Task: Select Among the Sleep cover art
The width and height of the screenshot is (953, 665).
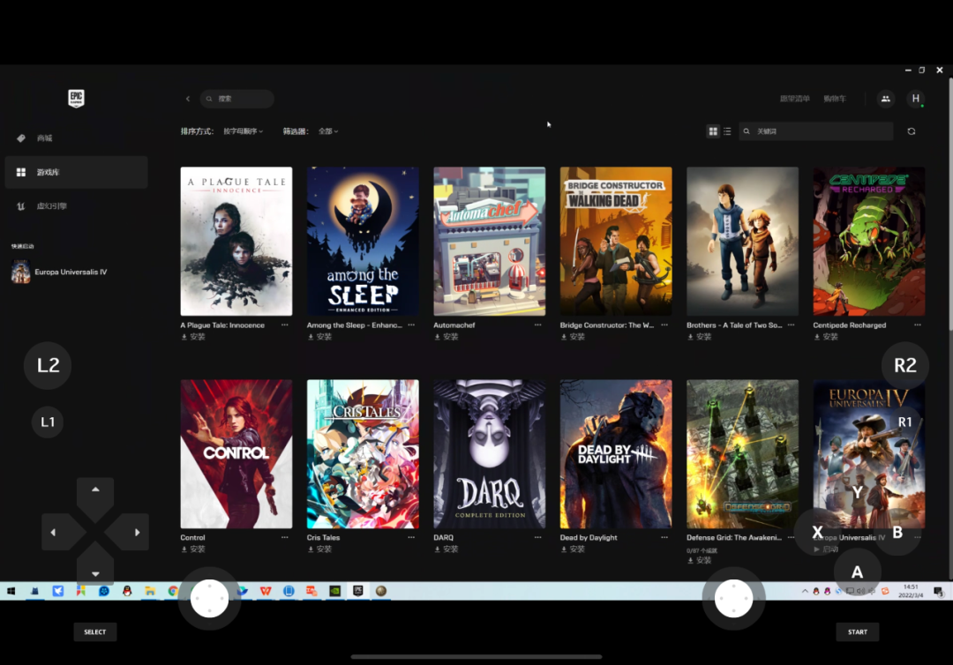Action: coord(363,241)
